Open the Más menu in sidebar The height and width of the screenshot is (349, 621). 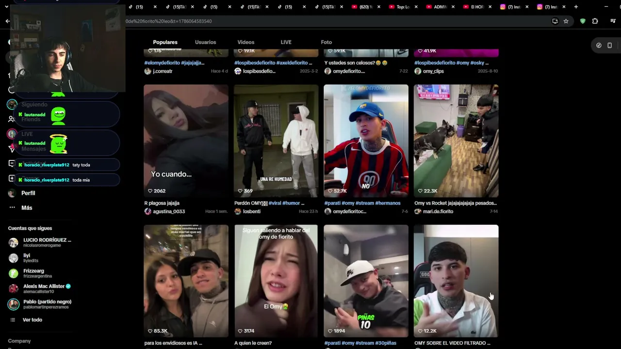click(x=27, y=207)
